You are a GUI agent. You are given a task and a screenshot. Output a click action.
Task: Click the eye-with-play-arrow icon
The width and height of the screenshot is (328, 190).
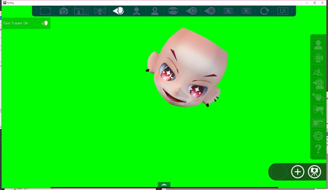pyautogui.click(x=191, y=11)
